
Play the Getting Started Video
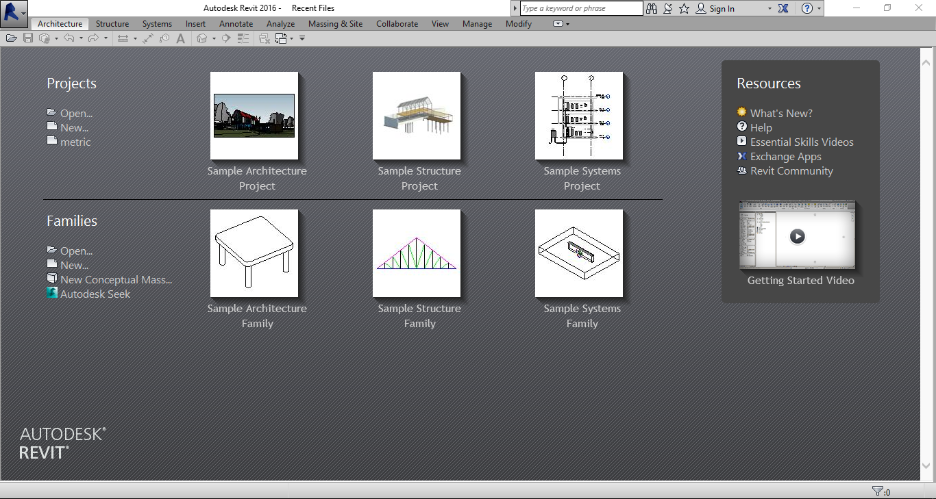[797, 236]
